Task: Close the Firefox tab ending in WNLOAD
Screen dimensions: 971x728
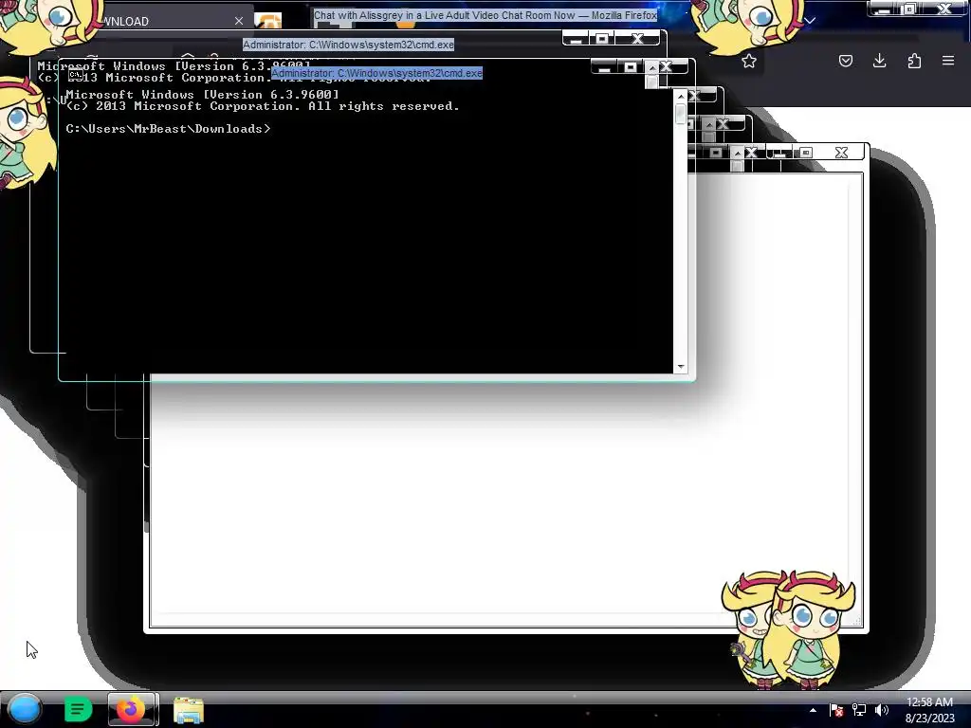Action: point(238,21)
